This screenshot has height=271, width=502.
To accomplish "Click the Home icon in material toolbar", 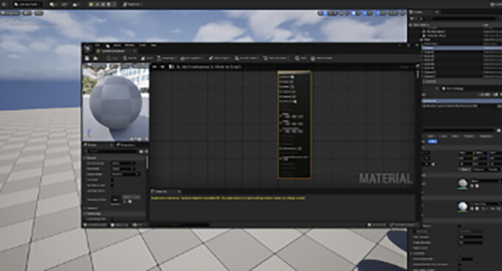I will coord(147,58).
